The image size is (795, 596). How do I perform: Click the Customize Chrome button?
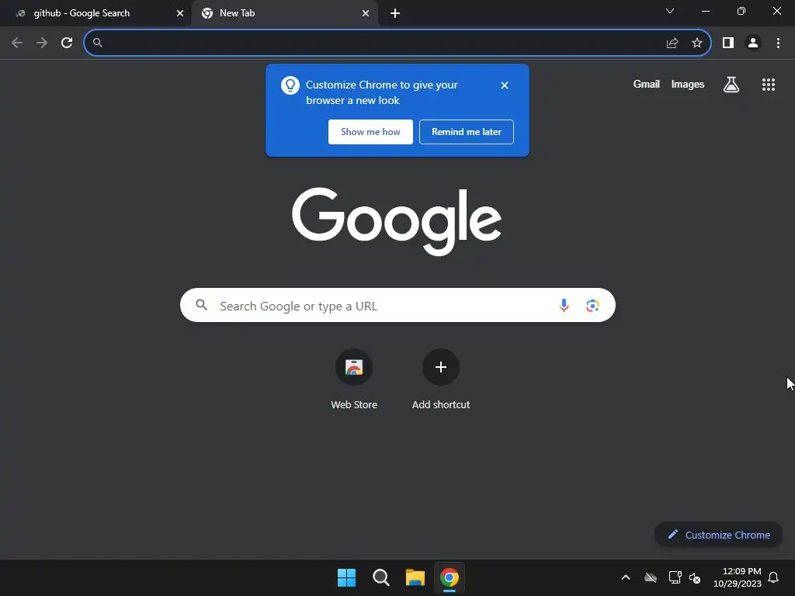click(718, 535)
